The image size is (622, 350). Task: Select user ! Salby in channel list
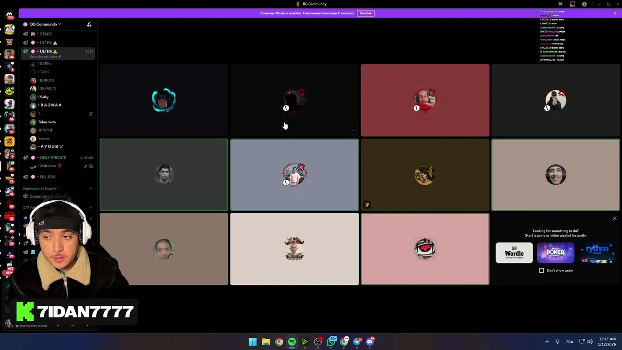43,97
